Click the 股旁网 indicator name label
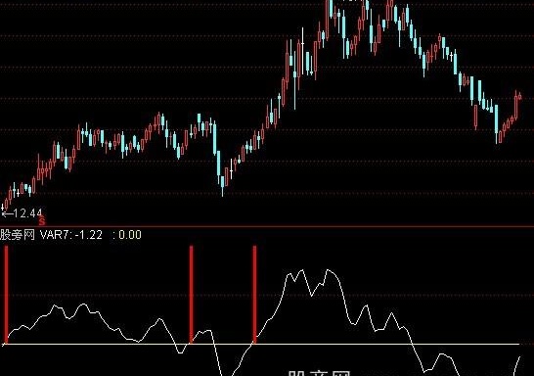This screenshot has height=376, width=534. 18,235
